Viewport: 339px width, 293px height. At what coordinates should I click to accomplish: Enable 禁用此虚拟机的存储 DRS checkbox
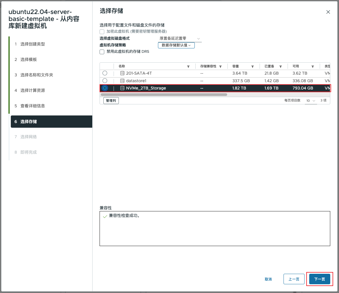(x=102, y=52)
